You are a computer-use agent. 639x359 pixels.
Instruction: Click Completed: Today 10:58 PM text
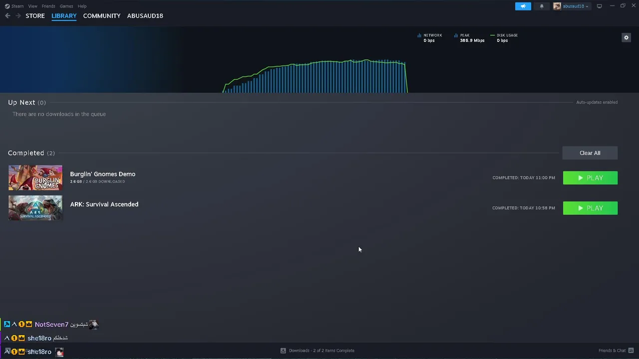coord(524,208)
